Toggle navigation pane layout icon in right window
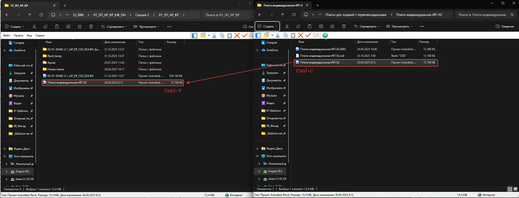This screenshot has width=519, height=198. click(x=258, y=35)
